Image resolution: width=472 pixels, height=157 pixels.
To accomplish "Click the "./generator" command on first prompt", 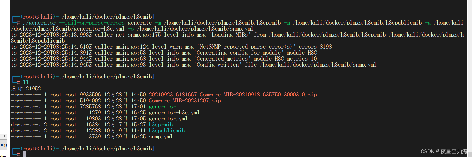I will click(39, 23).
